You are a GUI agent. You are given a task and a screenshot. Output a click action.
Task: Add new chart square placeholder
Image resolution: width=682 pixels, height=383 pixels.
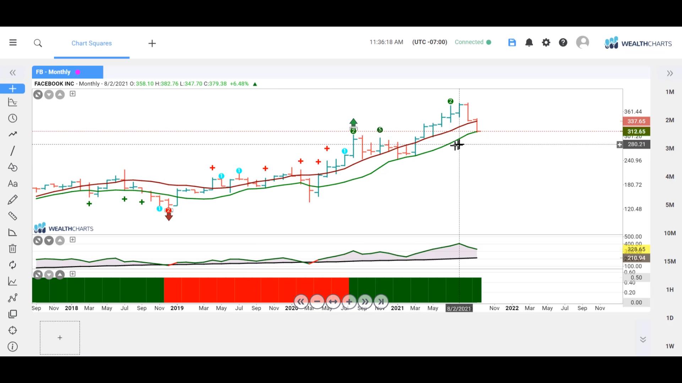[60, 338]
